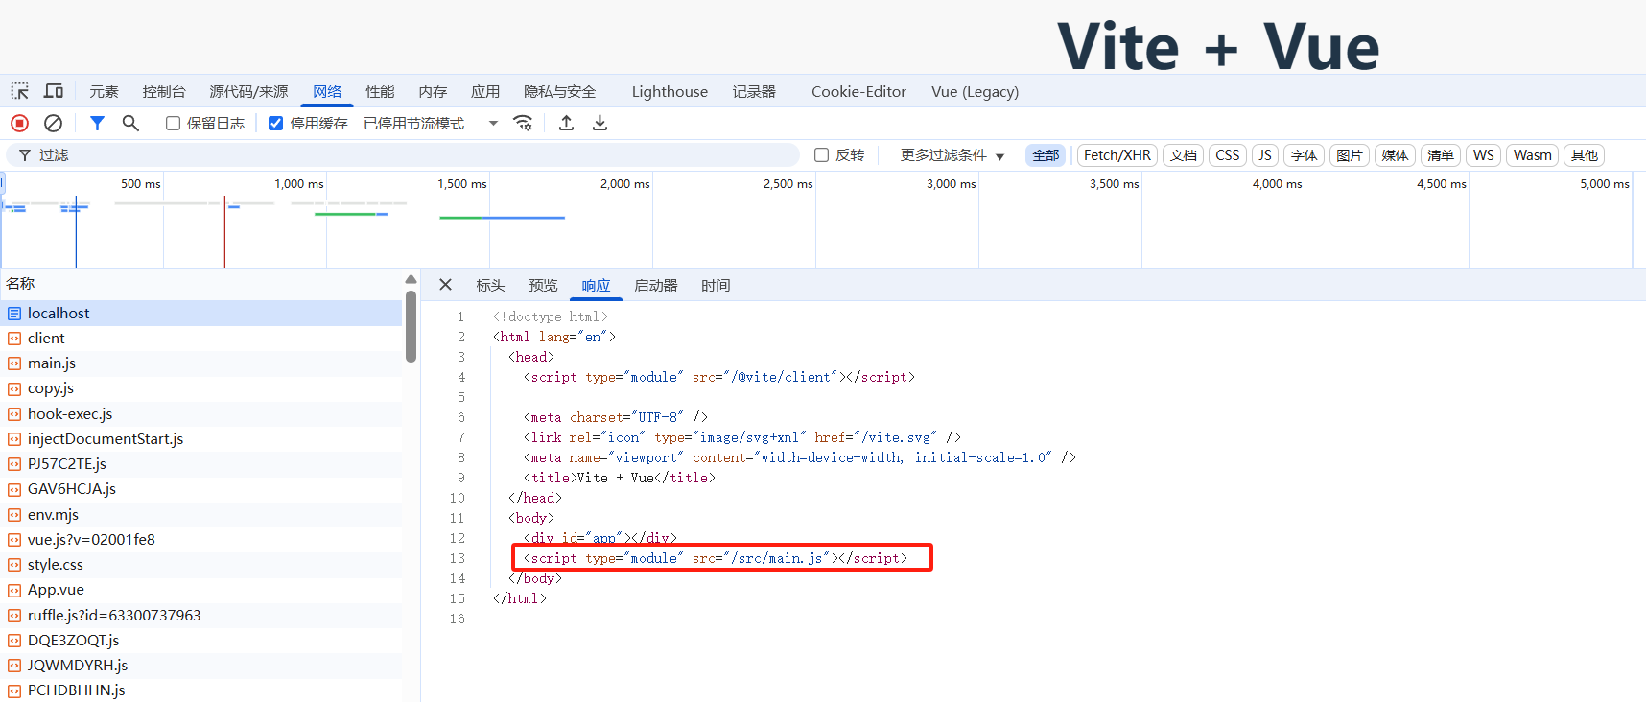Show the Initiator sub-tab
Screen dimensions: 1646x702
pyautogui.click(x=656, y=285)
